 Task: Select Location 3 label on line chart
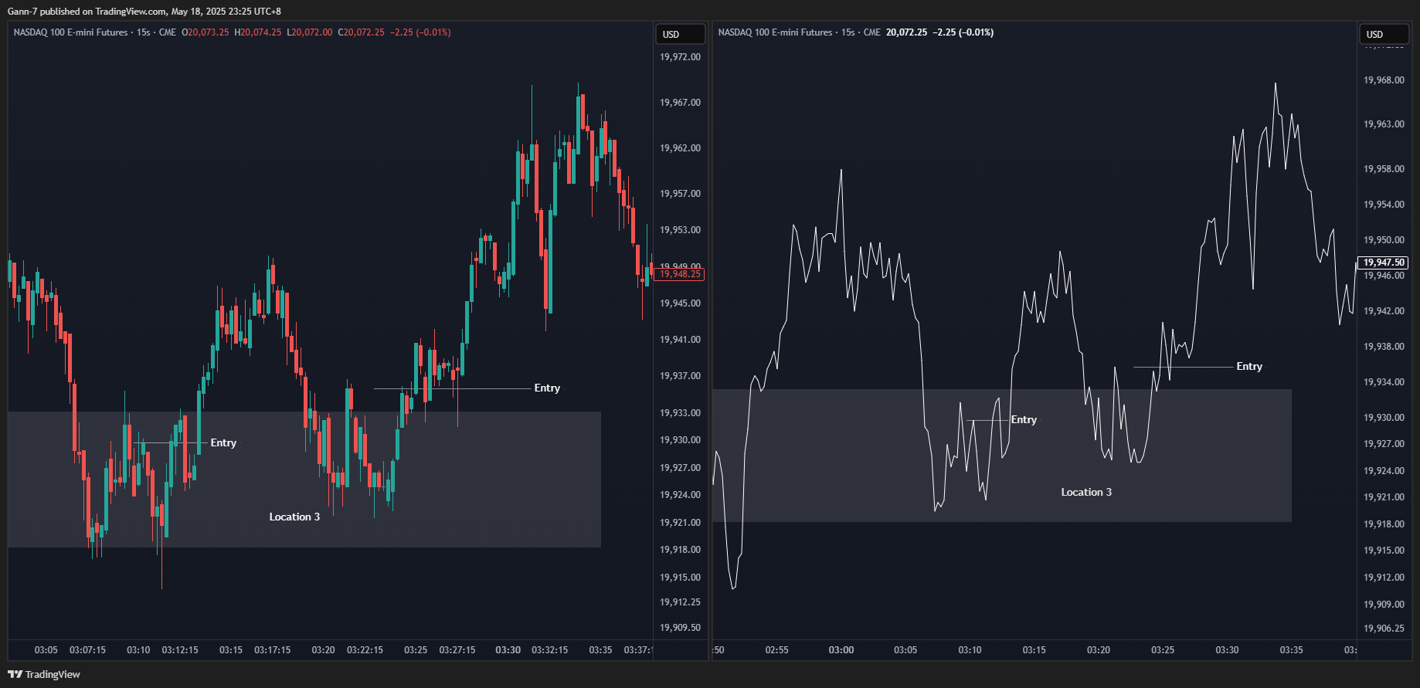pos(1086,492)
